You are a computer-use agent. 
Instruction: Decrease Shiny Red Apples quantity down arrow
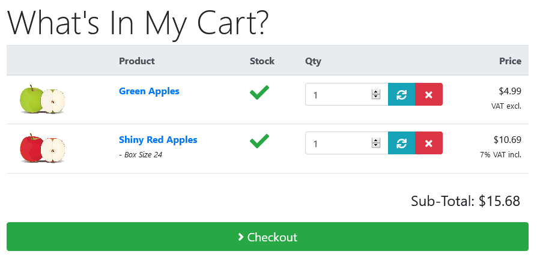(376, 145)
